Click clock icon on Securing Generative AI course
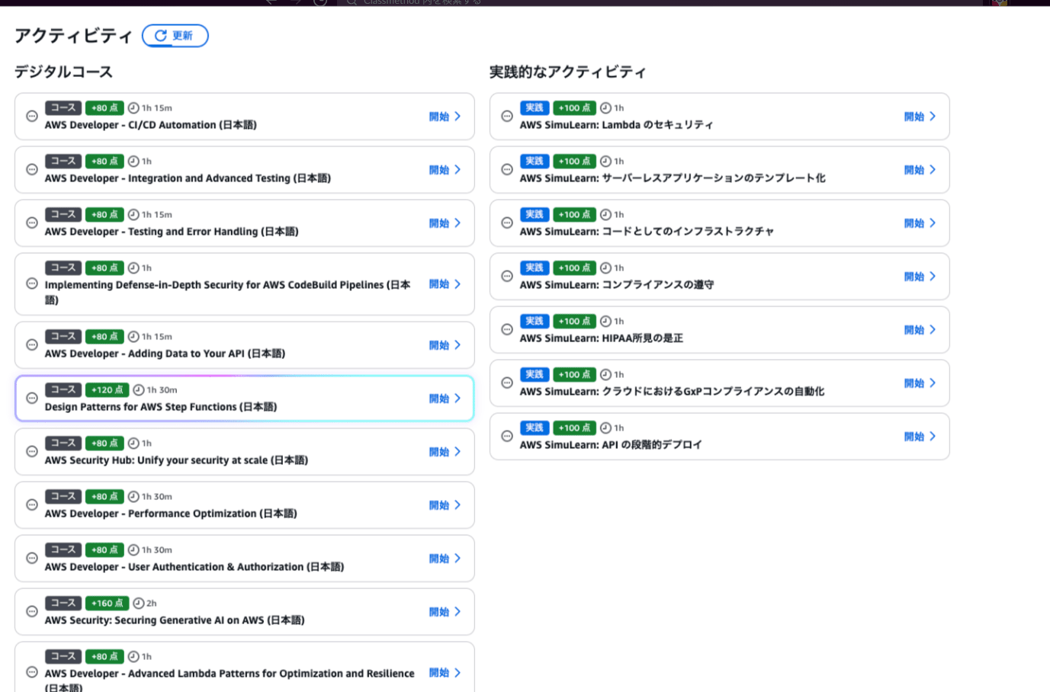Viewport: 1050px width, 692px height. click(139, 604)
